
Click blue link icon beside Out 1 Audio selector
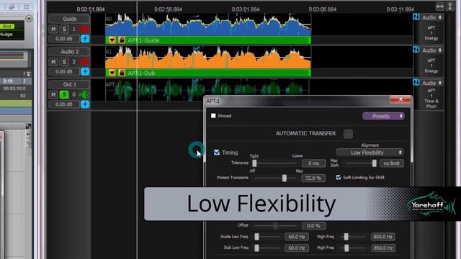pos(416,83)
